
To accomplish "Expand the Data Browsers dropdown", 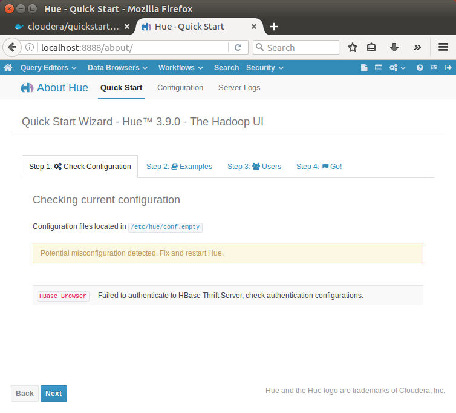I will (117, 68).
